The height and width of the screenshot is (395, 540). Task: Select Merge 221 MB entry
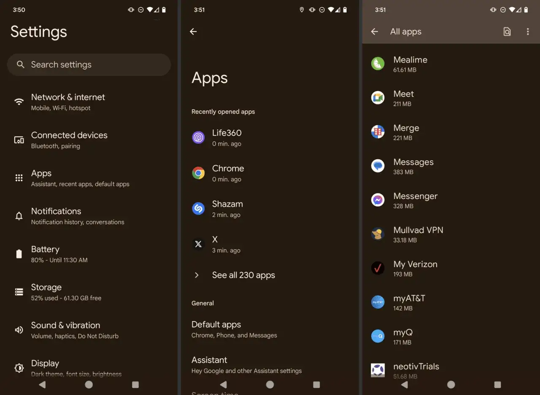click(x=451, y=132)
